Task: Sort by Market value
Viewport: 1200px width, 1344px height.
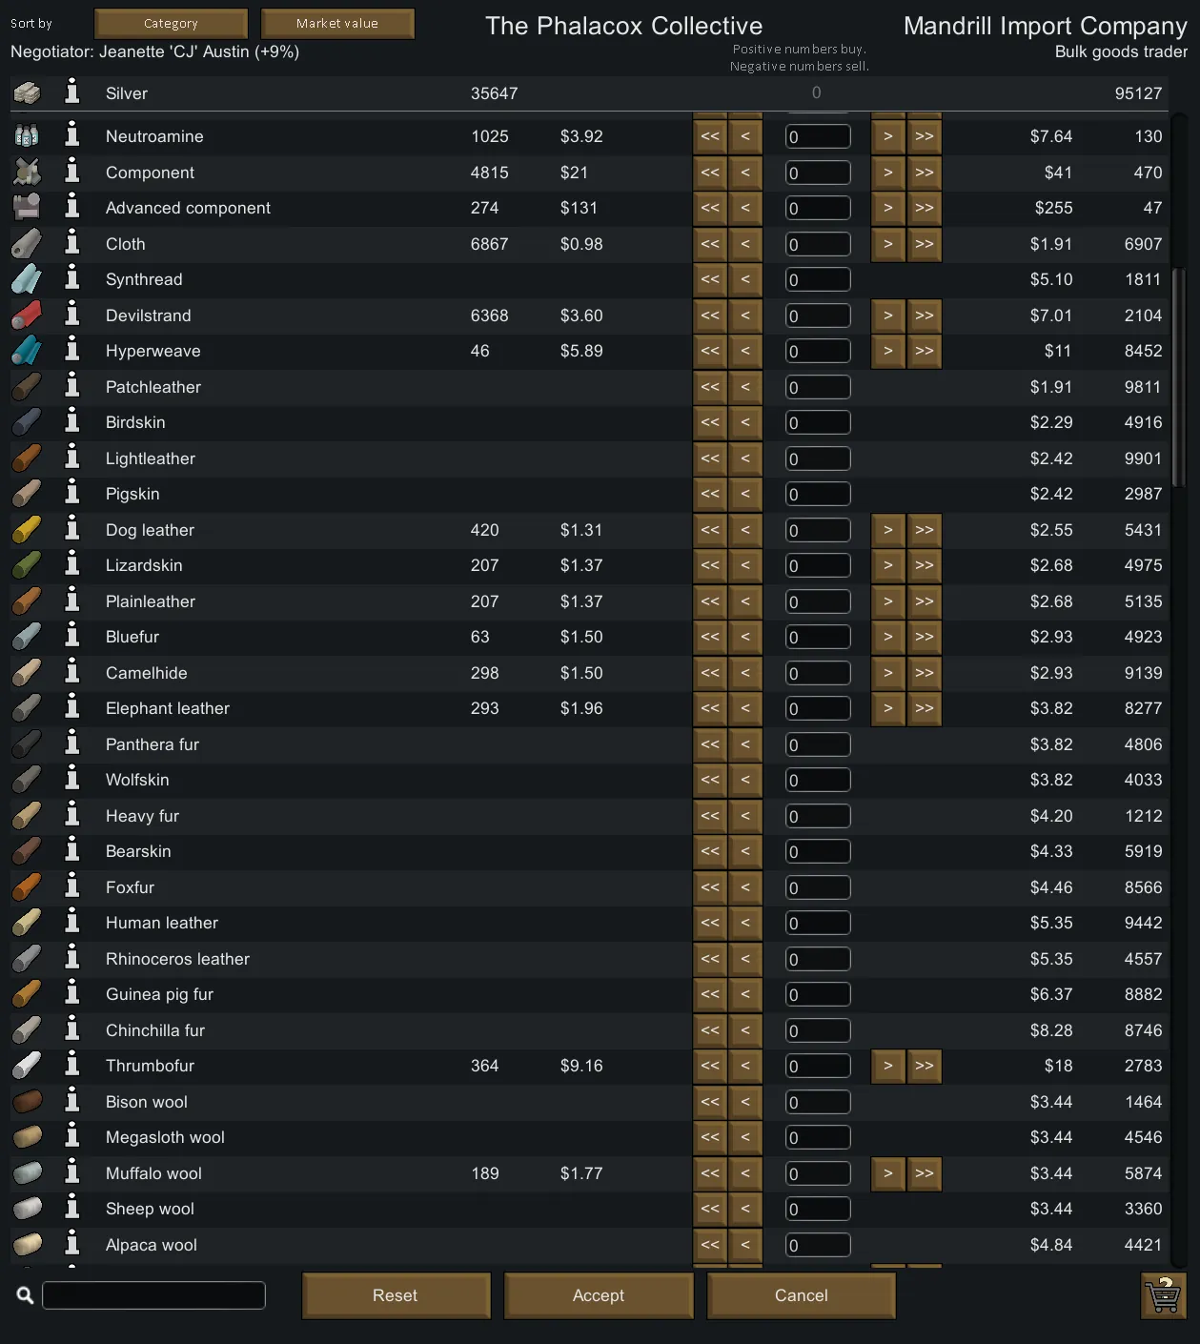Action: (337, 23)
